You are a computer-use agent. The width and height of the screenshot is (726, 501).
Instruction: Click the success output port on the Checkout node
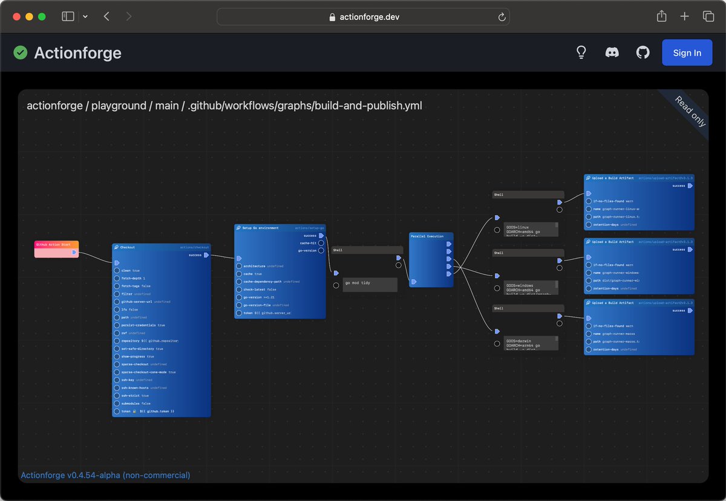[206, 255]
